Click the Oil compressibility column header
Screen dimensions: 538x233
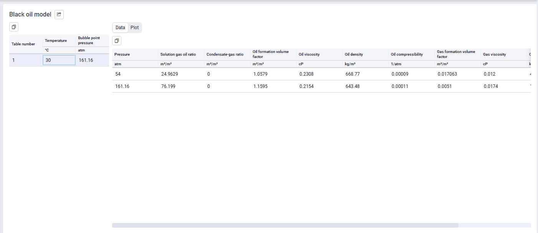coord(412,55)
